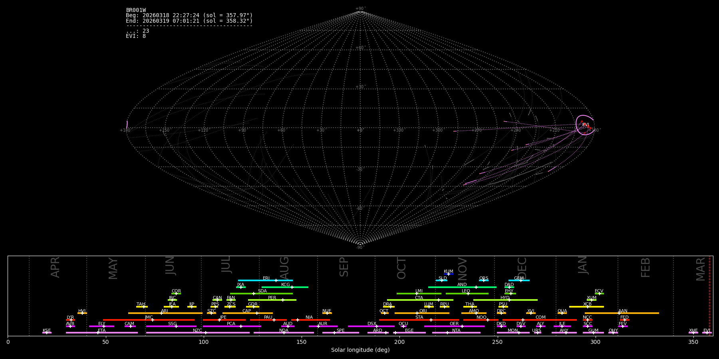The image size is (719, 359).
Task: Click the SLD shower label
Action: [x=443, y=278]
